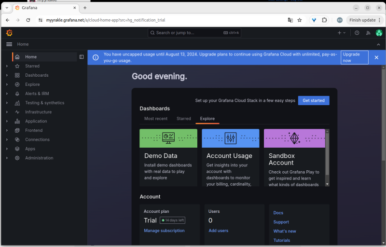Open the plus add-new dropdown
This screenshot has height=247, width=386.
(341, 33)
